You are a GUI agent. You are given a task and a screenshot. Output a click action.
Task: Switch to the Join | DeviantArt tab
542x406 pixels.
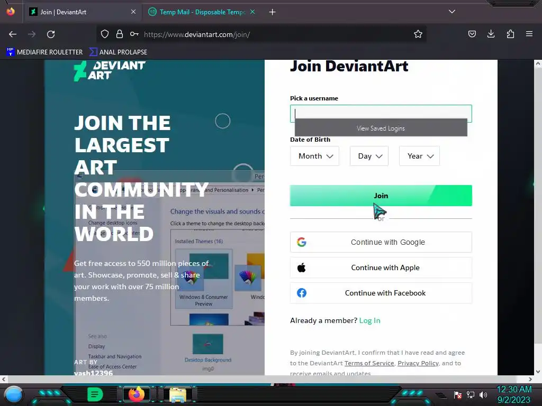(x=83, y=12)
